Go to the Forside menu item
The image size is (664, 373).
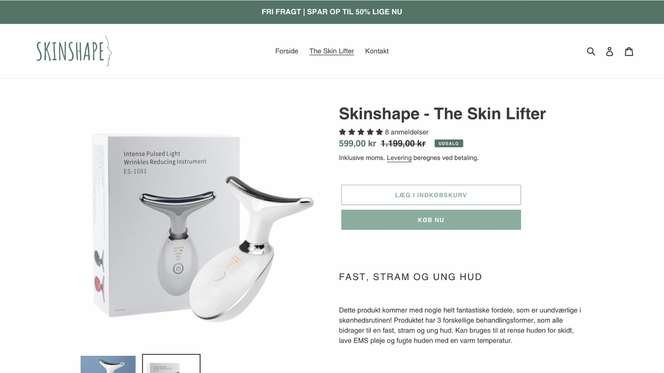click(x=287, y=51)
